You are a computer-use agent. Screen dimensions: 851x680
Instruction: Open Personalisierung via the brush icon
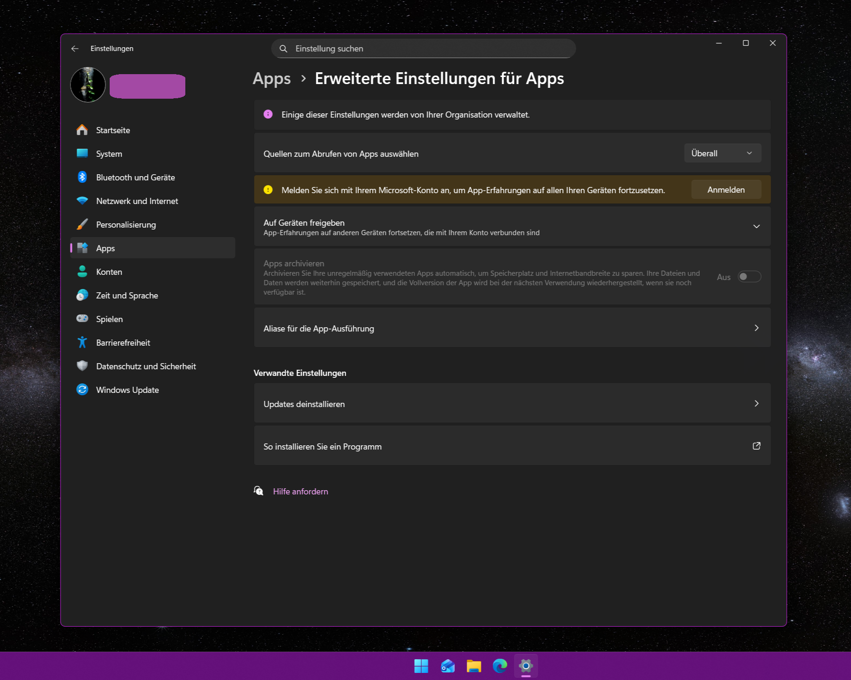pos(82,224)
